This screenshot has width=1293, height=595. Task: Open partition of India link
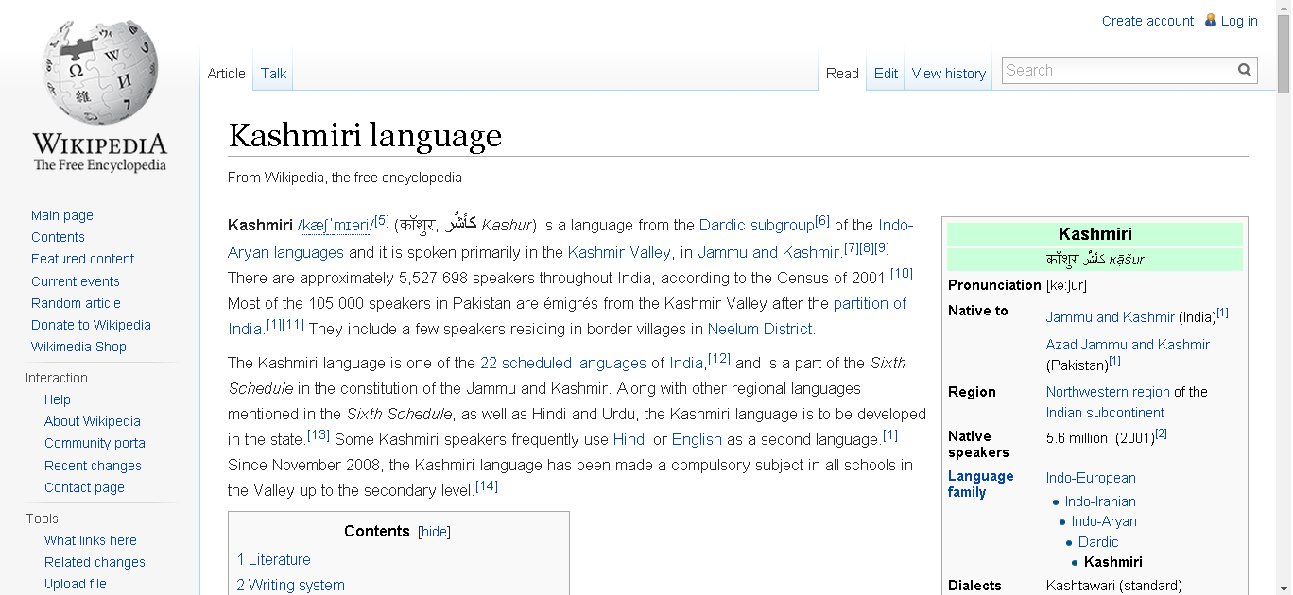click(x=870, y=303)
